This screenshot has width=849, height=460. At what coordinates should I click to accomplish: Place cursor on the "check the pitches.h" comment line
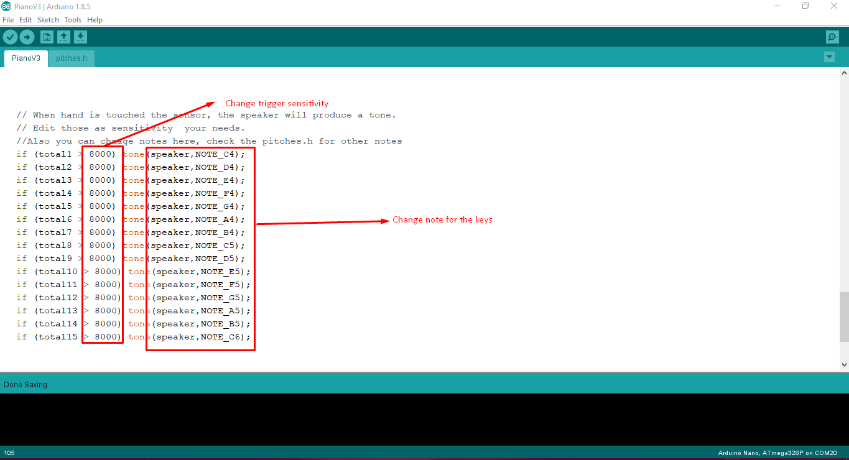210,141
